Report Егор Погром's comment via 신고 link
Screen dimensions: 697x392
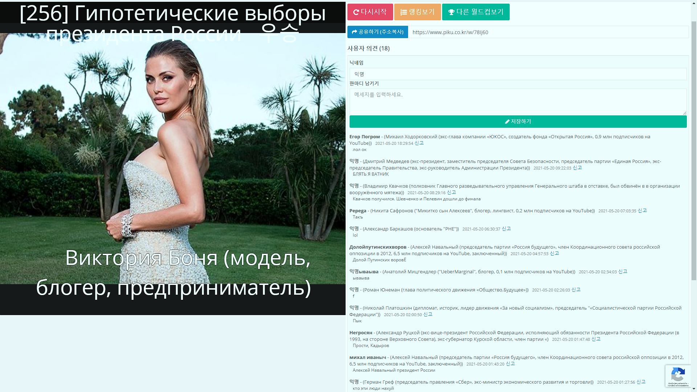419,143
